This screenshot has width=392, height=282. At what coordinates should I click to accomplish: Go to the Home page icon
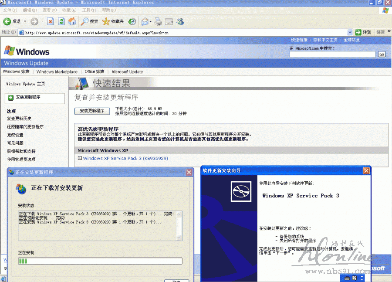[x=72, y=21]
